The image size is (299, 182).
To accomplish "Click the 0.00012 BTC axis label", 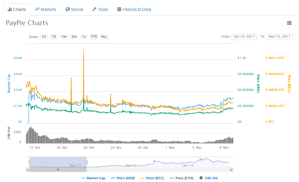I will [x=275, y=58].
